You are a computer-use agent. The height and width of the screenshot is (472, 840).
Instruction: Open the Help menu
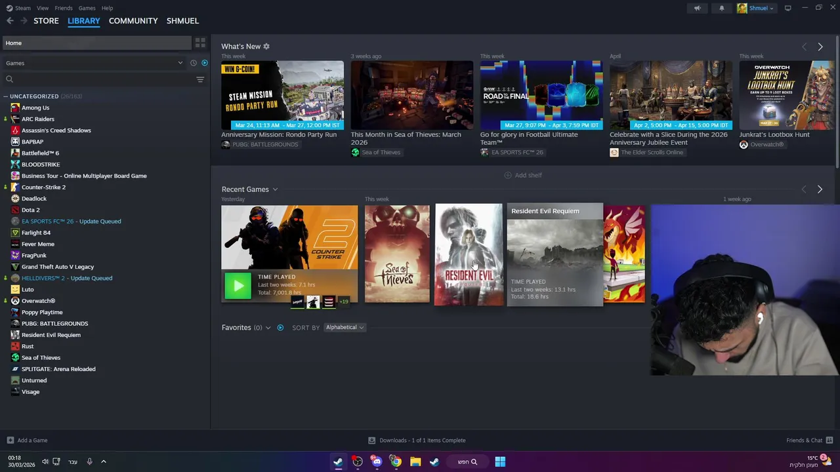(107, 8)
